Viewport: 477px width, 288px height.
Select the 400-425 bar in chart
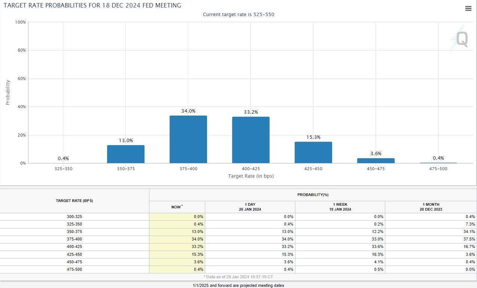(x=250, y=140)
